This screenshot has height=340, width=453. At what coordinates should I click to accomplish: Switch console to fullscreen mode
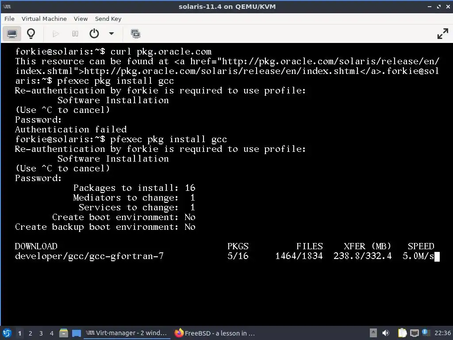point(442,34)
